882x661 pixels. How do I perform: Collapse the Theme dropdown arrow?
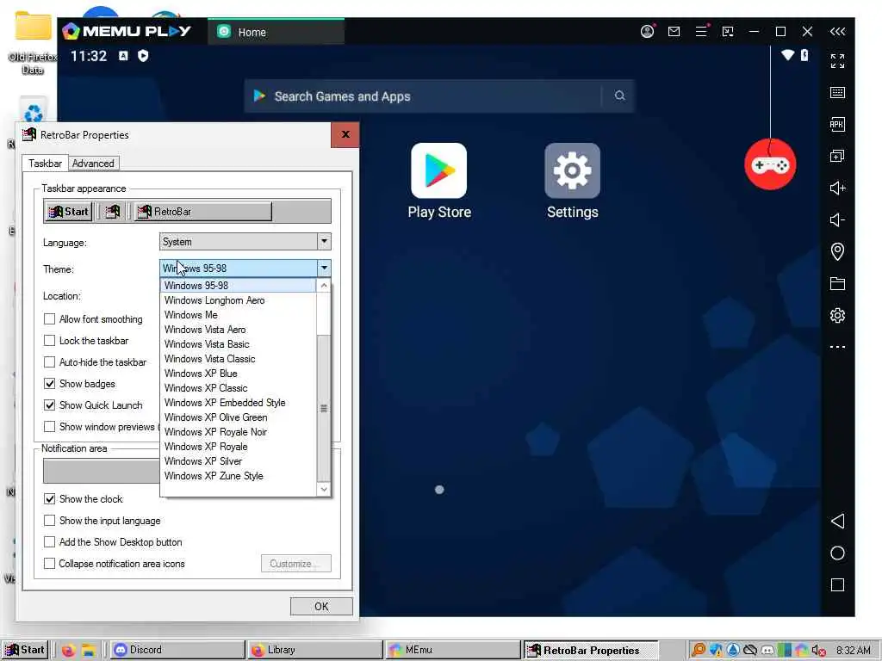click(324, 269)
